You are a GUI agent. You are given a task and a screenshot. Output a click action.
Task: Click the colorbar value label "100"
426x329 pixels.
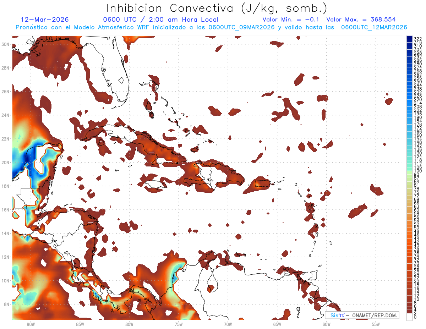418,171
